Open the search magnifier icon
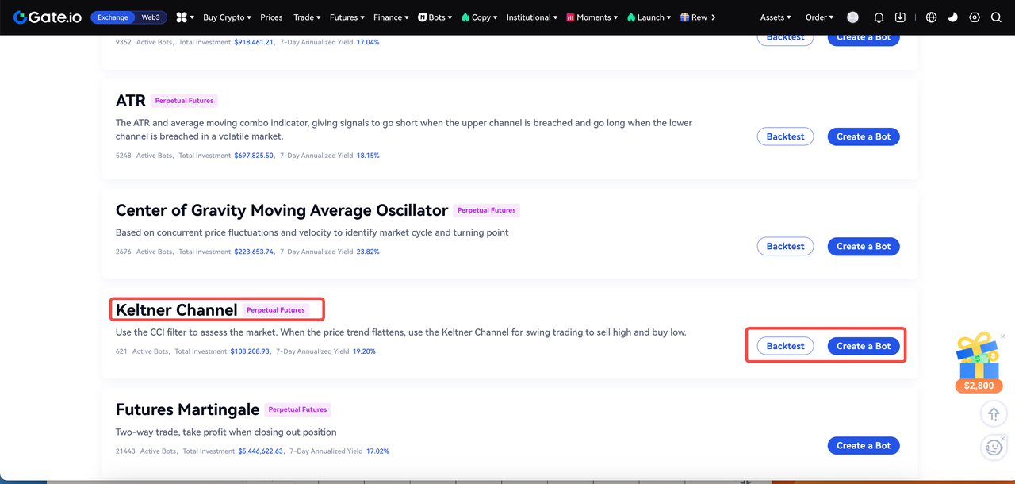Screen dimensions: 1015x484 (996, 17)
